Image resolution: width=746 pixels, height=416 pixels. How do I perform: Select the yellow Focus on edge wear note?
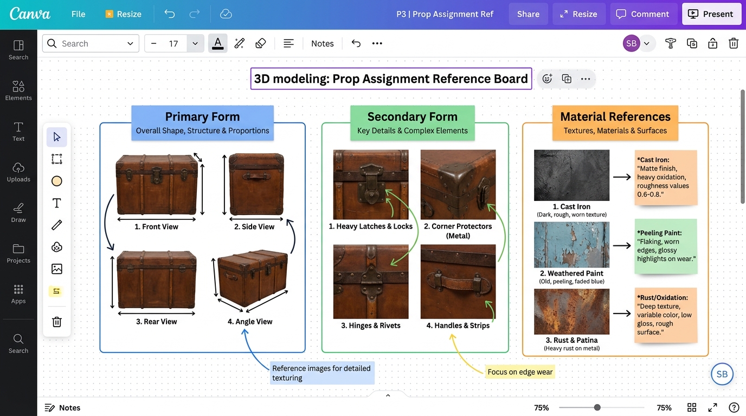pos(520,372)
